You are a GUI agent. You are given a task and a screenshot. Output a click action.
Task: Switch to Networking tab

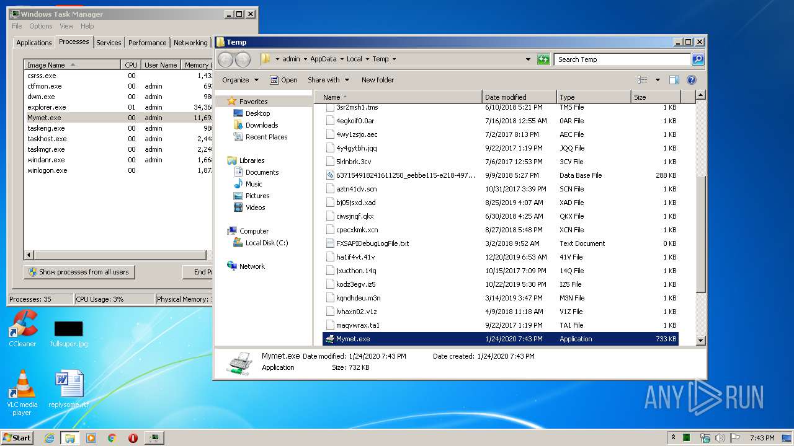point(190,43)
